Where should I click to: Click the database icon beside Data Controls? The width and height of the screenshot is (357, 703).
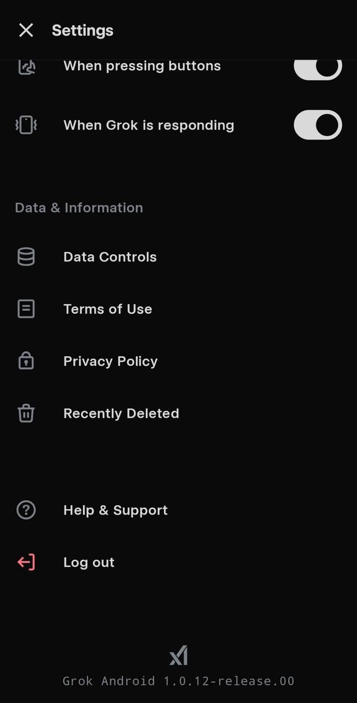(x=26, y=257)
